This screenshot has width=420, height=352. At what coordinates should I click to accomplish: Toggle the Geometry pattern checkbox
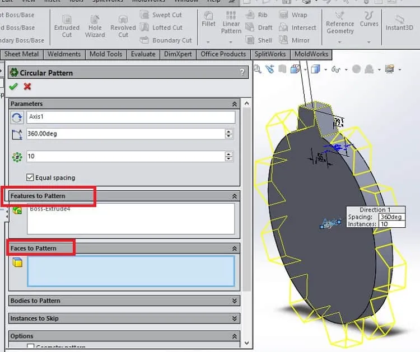click(31, 346)
